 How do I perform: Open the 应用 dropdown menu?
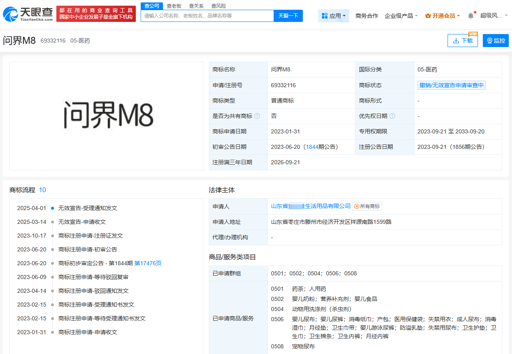click(x=333, y=16)
